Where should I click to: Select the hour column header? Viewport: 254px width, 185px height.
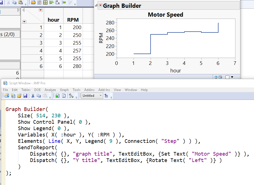pos(54,20)
